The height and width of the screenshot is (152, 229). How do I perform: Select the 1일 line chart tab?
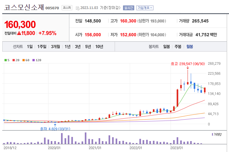30,47
